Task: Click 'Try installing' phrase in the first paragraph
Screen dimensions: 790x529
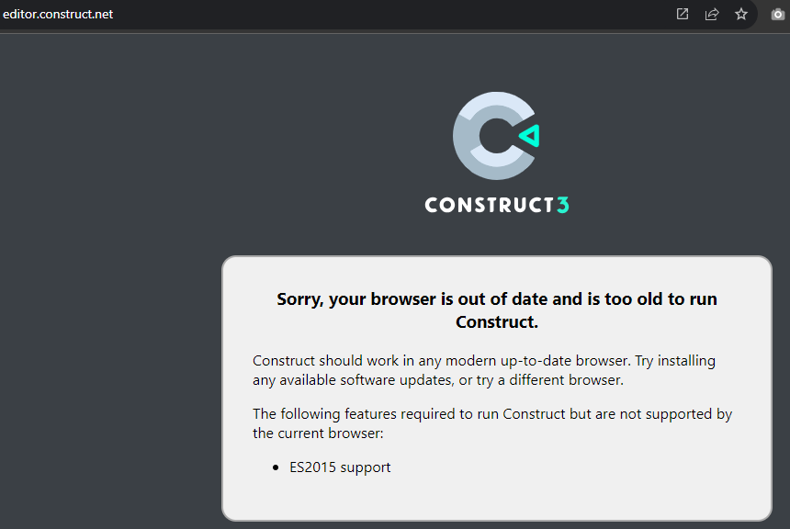Action: [675, 361]
